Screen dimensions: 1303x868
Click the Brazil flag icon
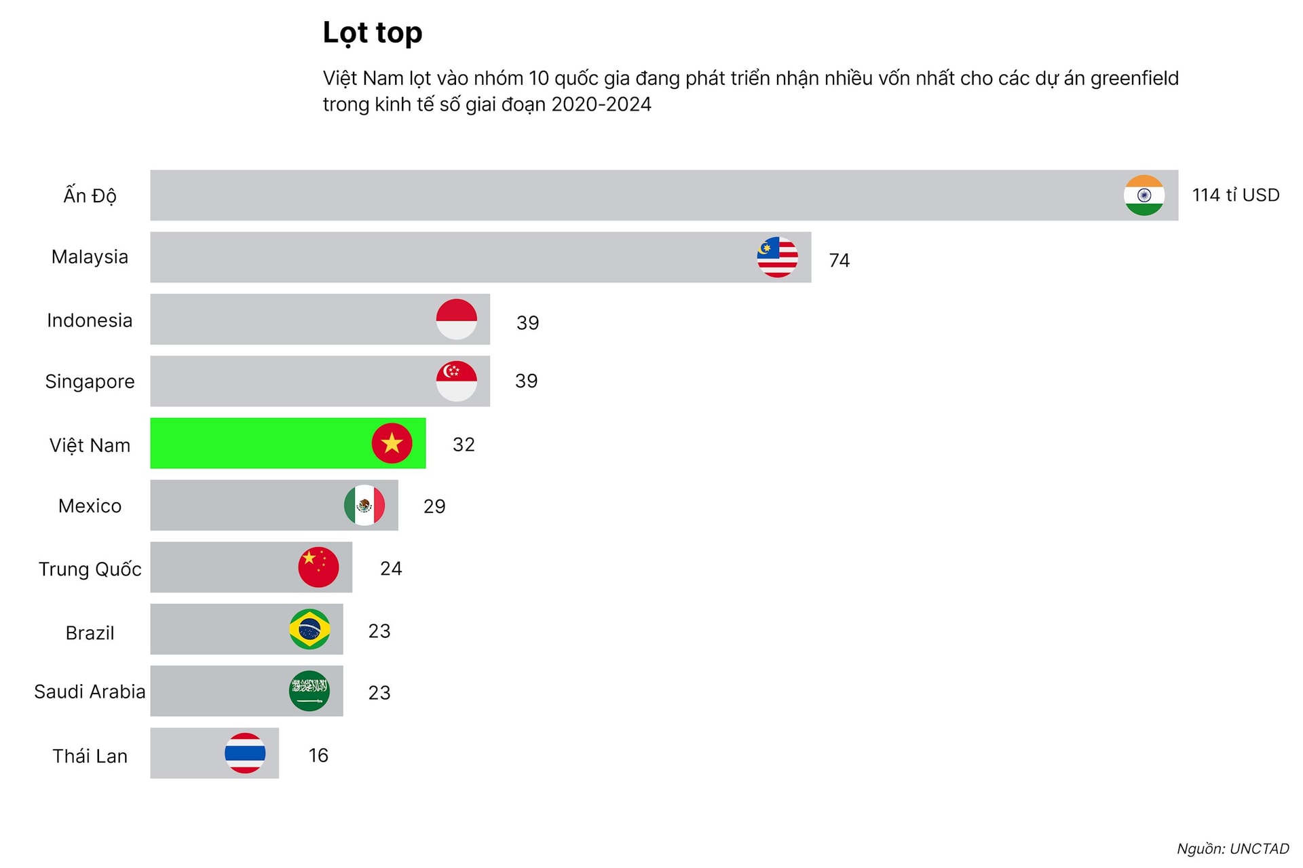click(x=309, y=629)
